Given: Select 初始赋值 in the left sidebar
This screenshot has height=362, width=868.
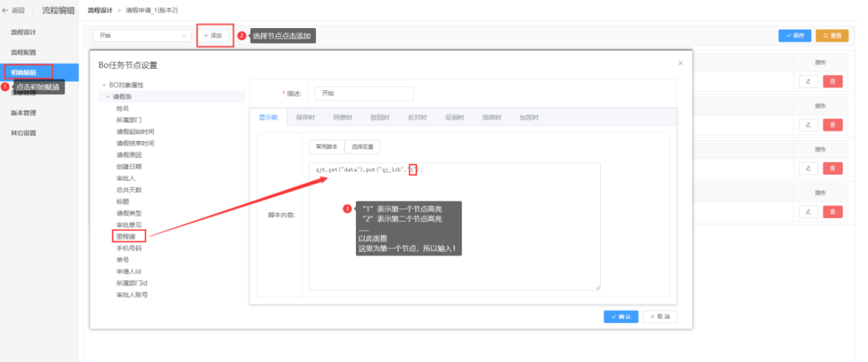Looking at the screenshot, I should (x=38, y=72).
